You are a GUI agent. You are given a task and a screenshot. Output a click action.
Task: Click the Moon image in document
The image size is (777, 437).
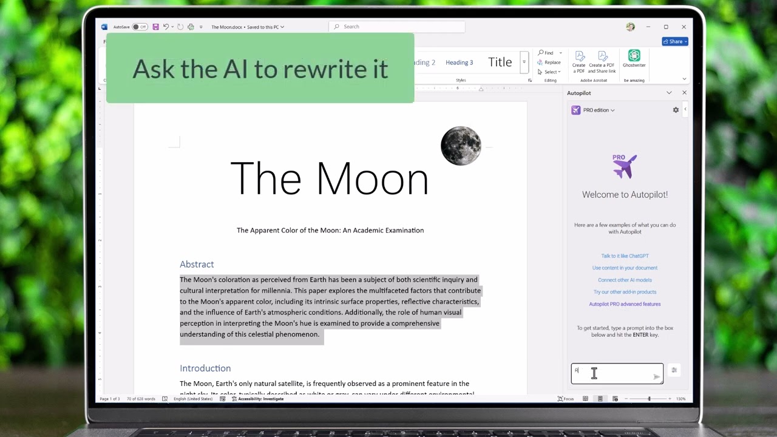[x=461, y=146]
